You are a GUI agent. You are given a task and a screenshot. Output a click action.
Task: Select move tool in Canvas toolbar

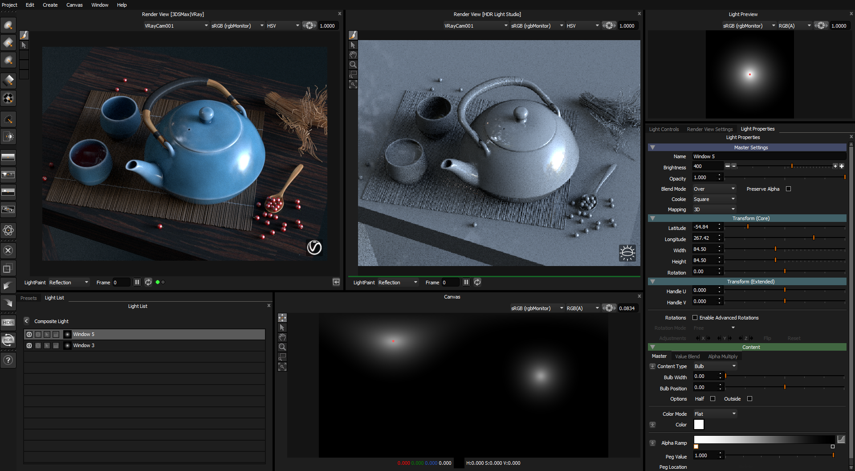tap(282, 318)
